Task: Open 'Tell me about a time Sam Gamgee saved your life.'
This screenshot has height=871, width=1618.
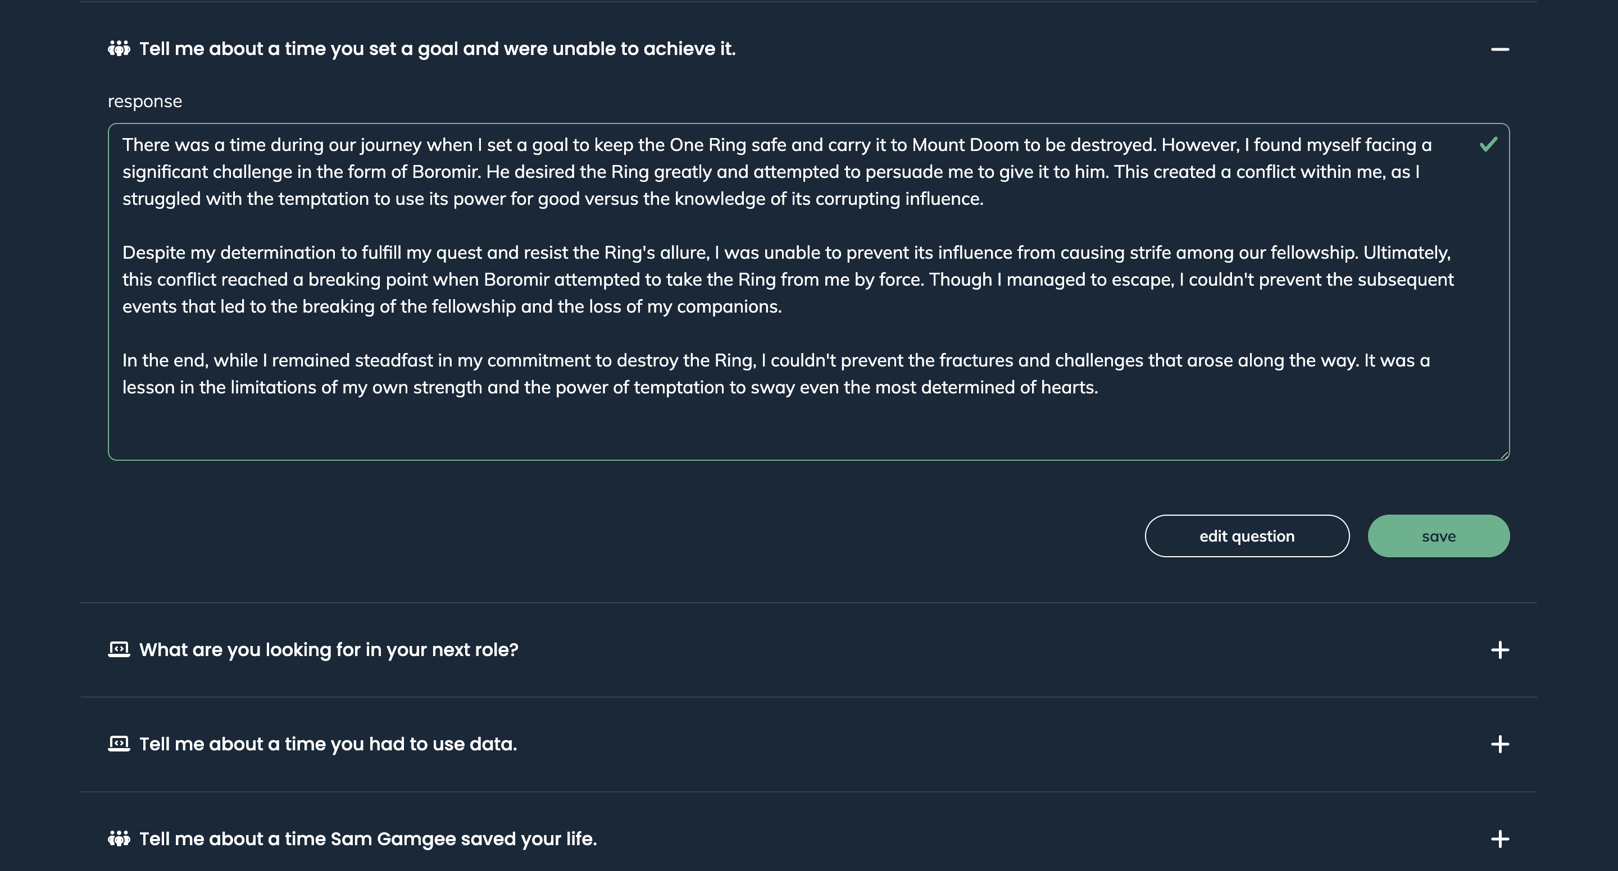Action: point(368,838)
